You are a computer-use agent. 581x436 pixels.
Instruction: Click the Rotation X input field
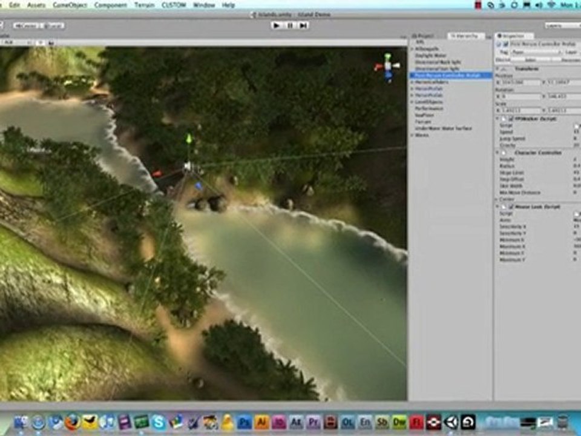coord(520,96)
